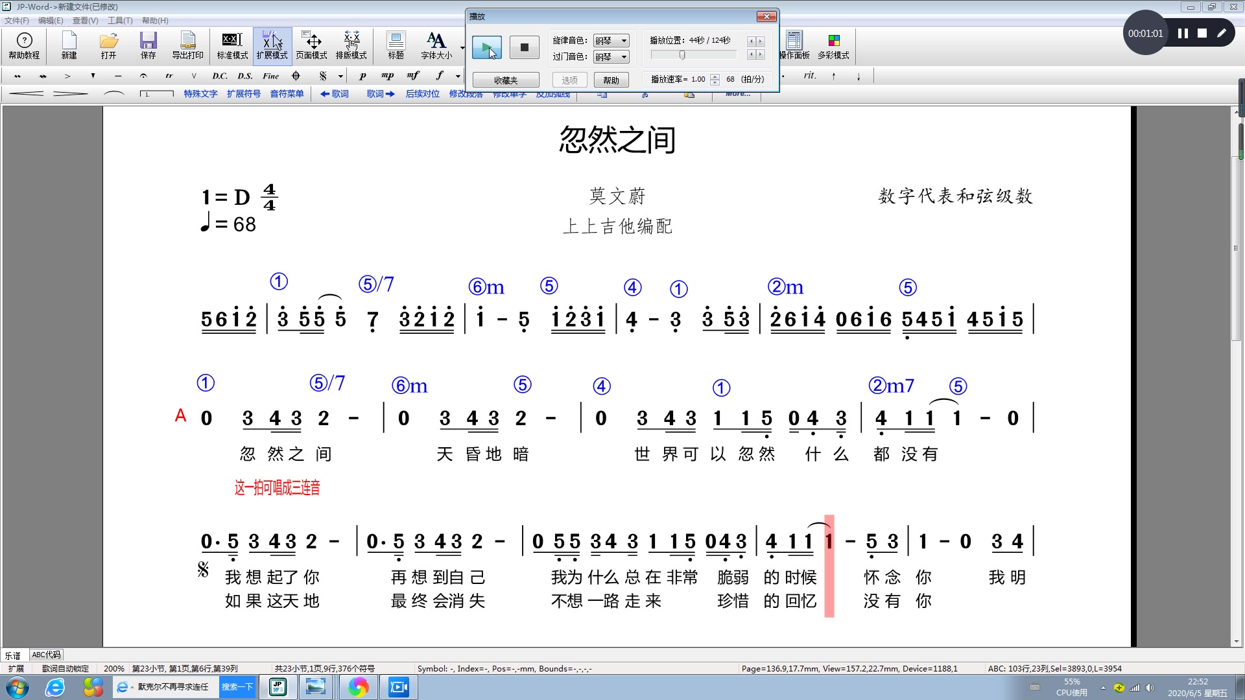
Task: Increase 播放速率 with the up stepper
Action: [x=715, y=76]
